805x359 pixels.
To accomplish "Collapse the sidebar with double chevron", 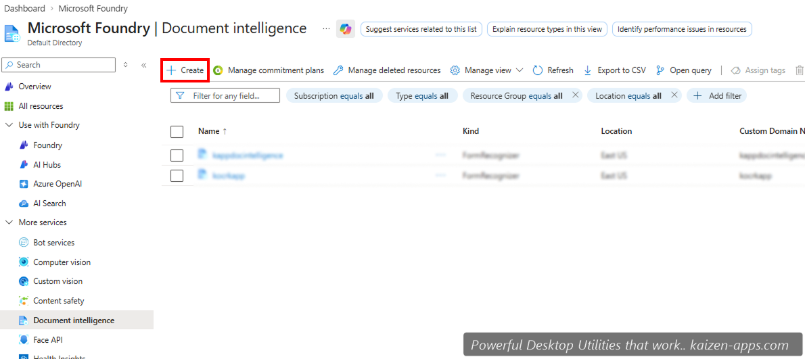I will tap(143, 65).
